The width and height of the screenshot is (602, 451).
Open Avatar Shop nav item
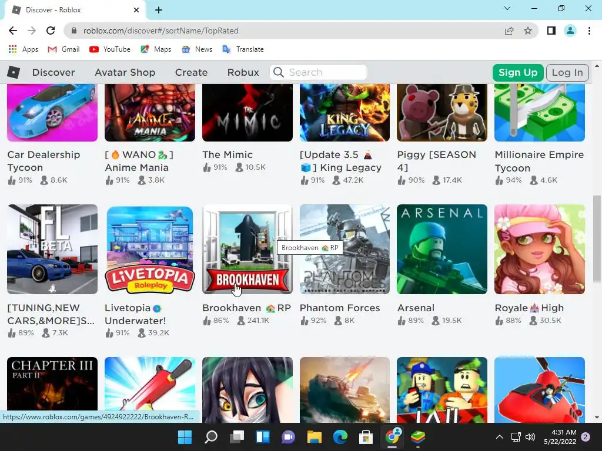point(125,72)
